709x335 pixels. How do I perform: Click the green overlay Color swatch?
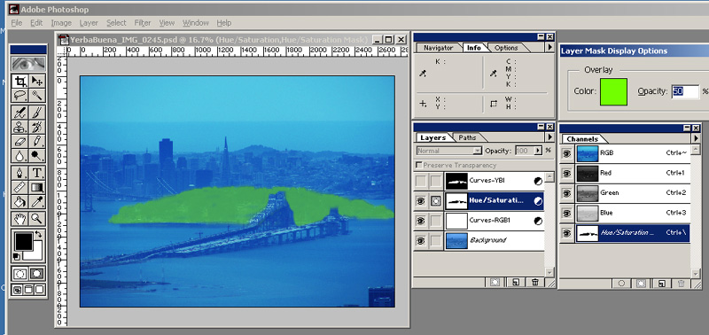[613, 92]
